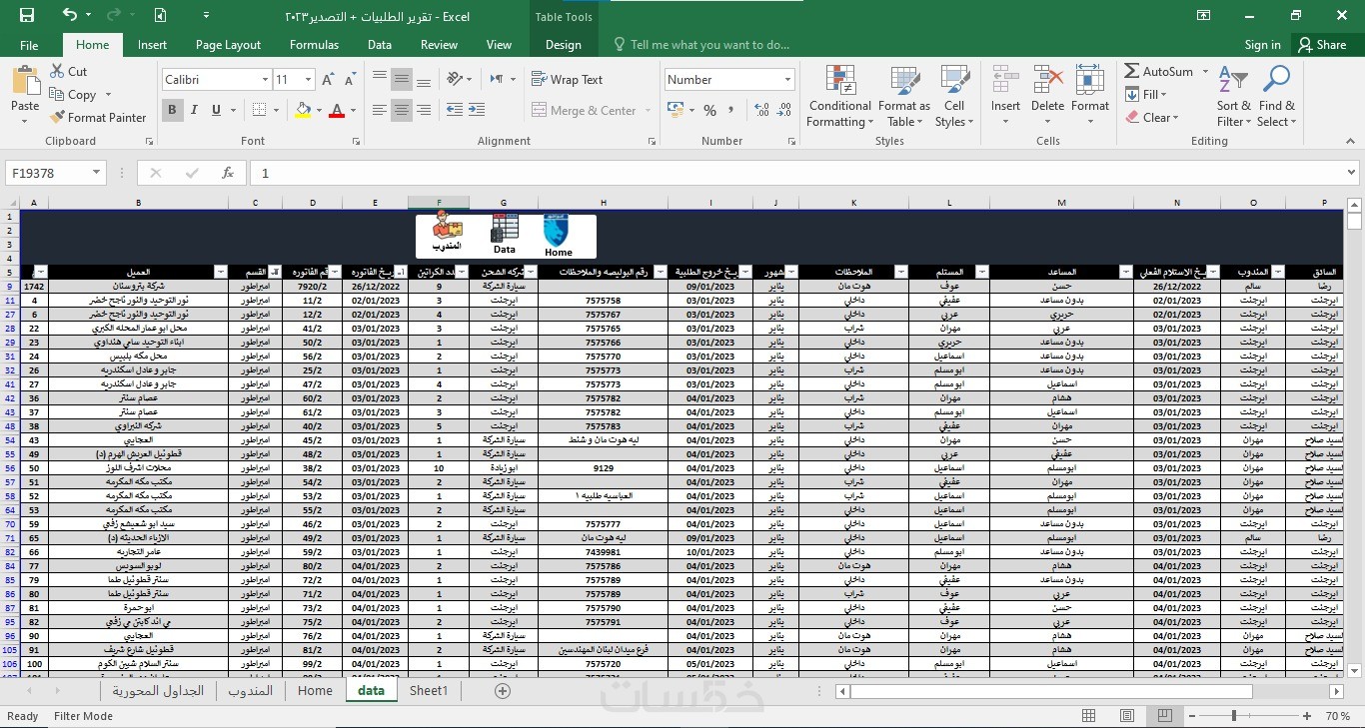
Task: Click the Format Painter brush
Action: click(58, 117)
